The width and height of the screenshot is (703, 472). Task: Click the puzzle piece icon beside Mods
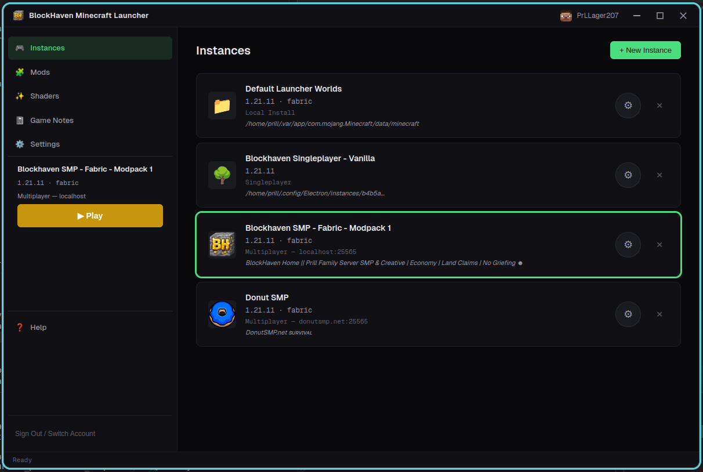coord(20,72)
